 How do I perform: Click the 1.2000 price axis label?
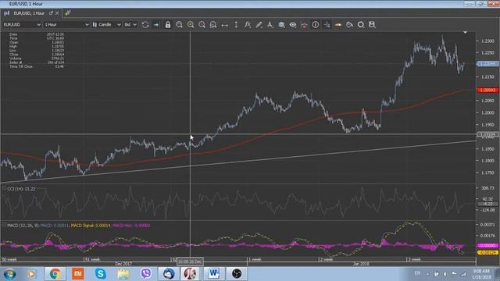tap(487, 112)
